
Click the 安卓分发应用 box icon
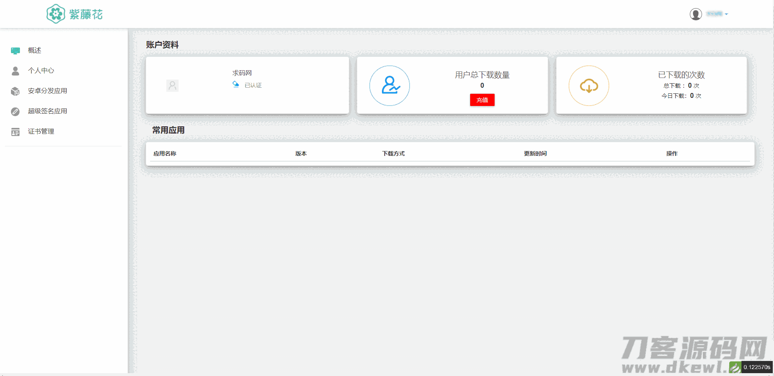[15, 91]
